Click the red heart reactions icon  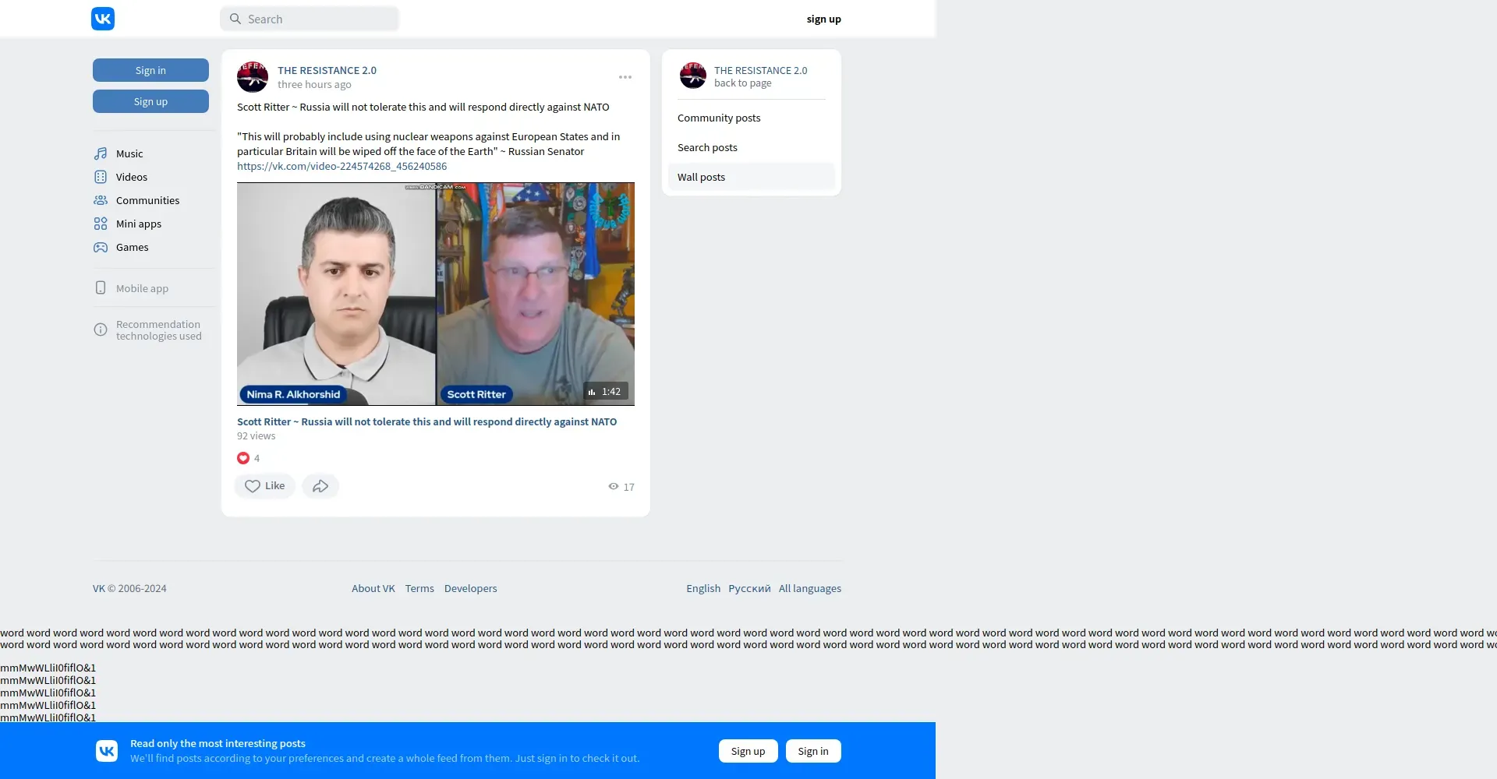coord(243,458)
